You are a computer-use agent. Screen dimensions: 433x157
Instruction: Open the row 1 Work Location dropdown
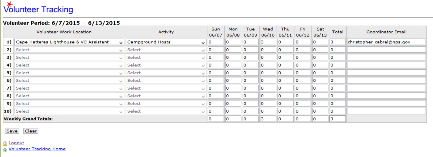point(69,42)
